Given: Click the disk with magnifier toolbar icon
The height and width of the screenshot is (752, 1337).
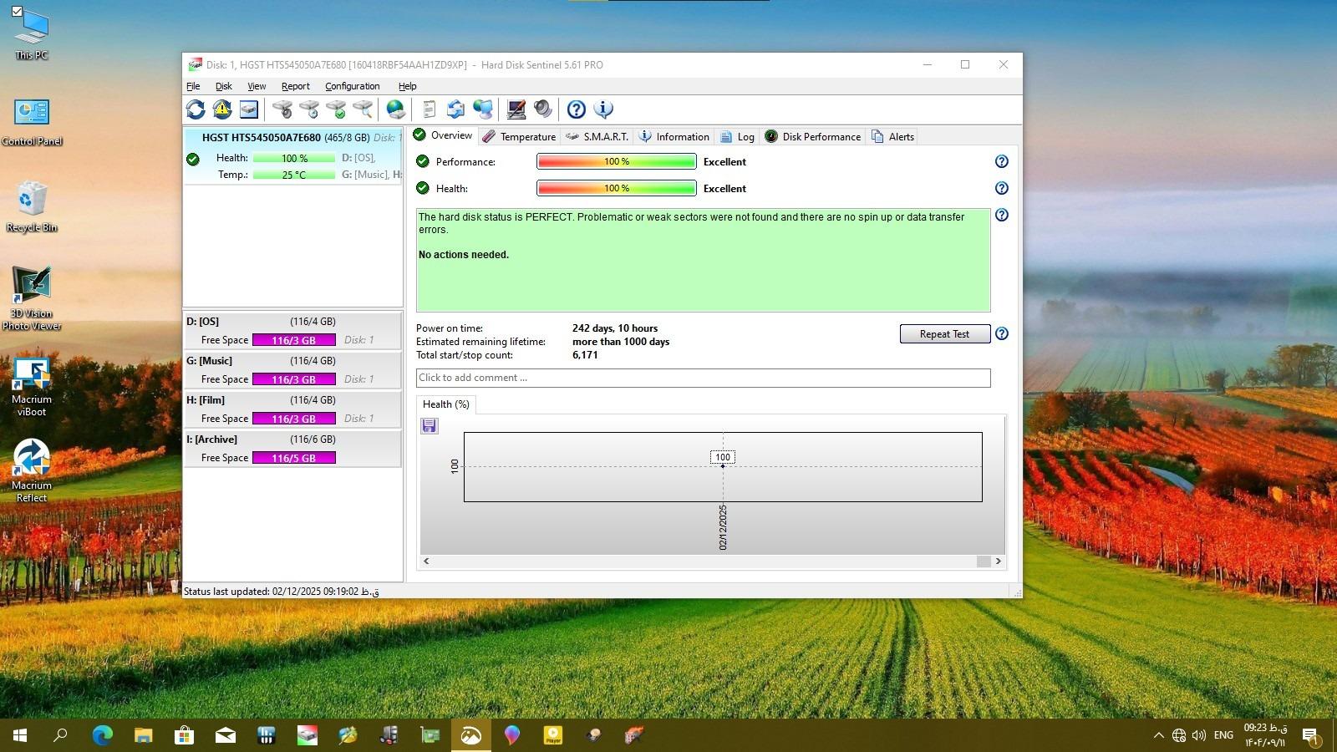Looking at the screenshot, I should pyautogui.click(x=363, y=109).
